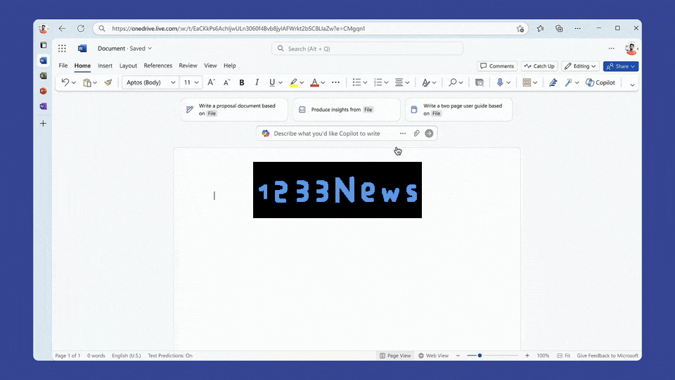
Task: Open the Help tab
Action: click(229, 65)
